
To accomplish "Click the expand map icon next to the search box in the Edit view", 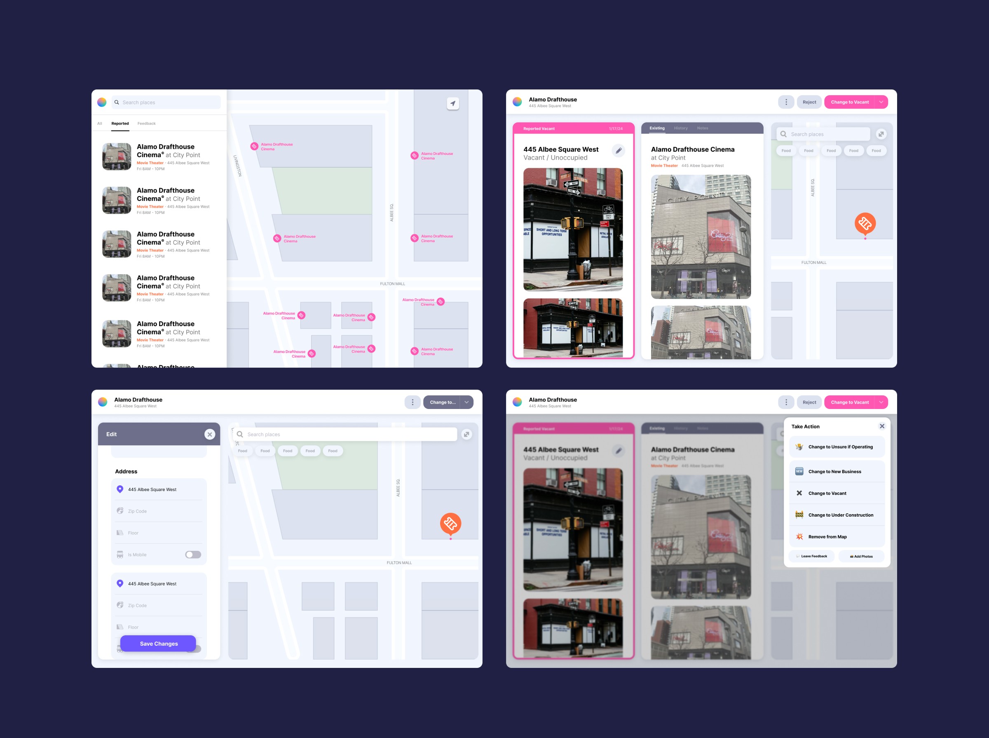I will (x=466, y=434).
